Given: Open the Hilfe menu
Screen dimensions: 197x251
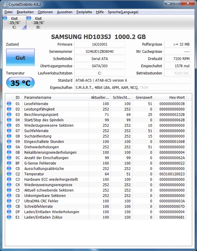Looking at the screenshot, I should (x=100, y=12).
